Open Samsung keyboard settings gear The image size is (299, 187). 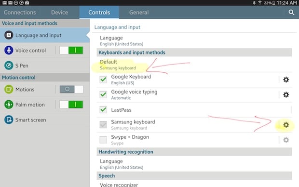tap(286, 125)
